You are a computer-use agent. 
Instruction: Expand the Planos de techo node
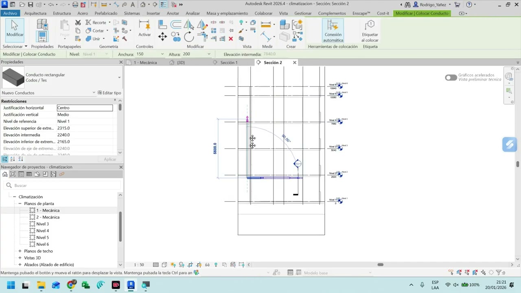(x=20, y=251)
